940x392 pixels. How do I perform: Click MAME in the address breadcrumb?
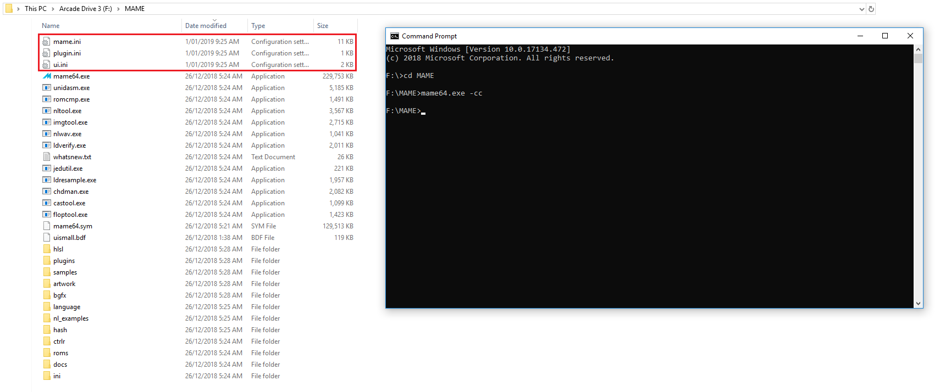click(135, 9)
